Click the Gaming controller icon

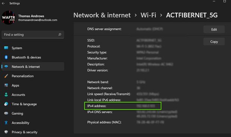point(6,113)
